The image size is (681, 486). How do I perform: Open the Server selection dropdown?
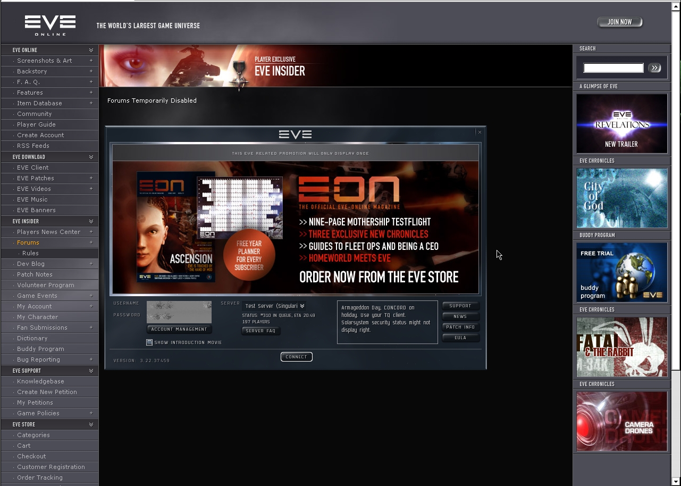point(274,306)
